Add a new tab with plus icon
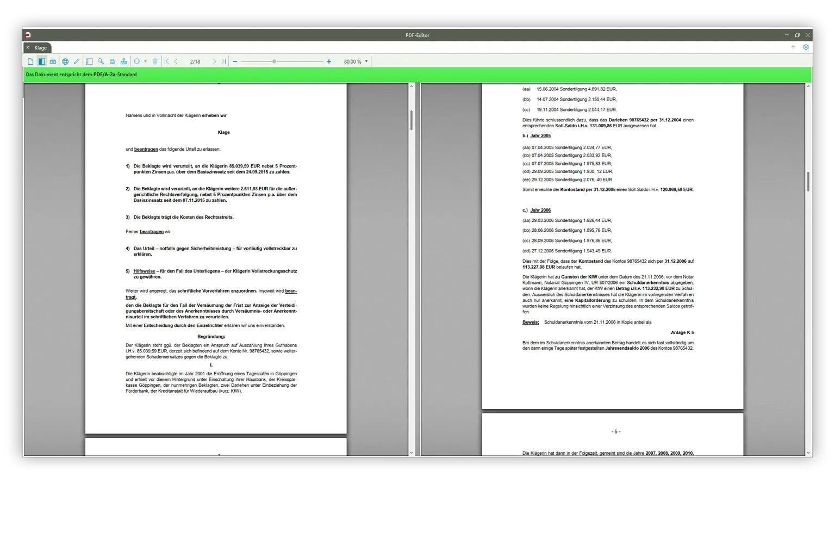Image resolution: width=835 pixels, height=557 pixels. [793, 47]
